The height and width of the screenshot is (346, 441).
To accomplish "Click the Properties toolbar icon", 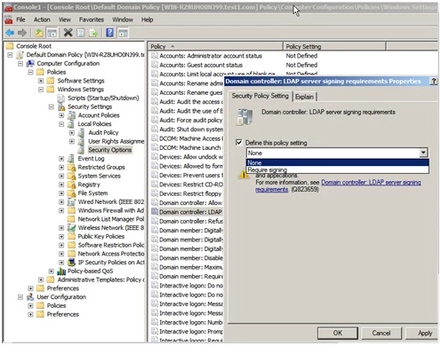I will (x=81, y=33).
